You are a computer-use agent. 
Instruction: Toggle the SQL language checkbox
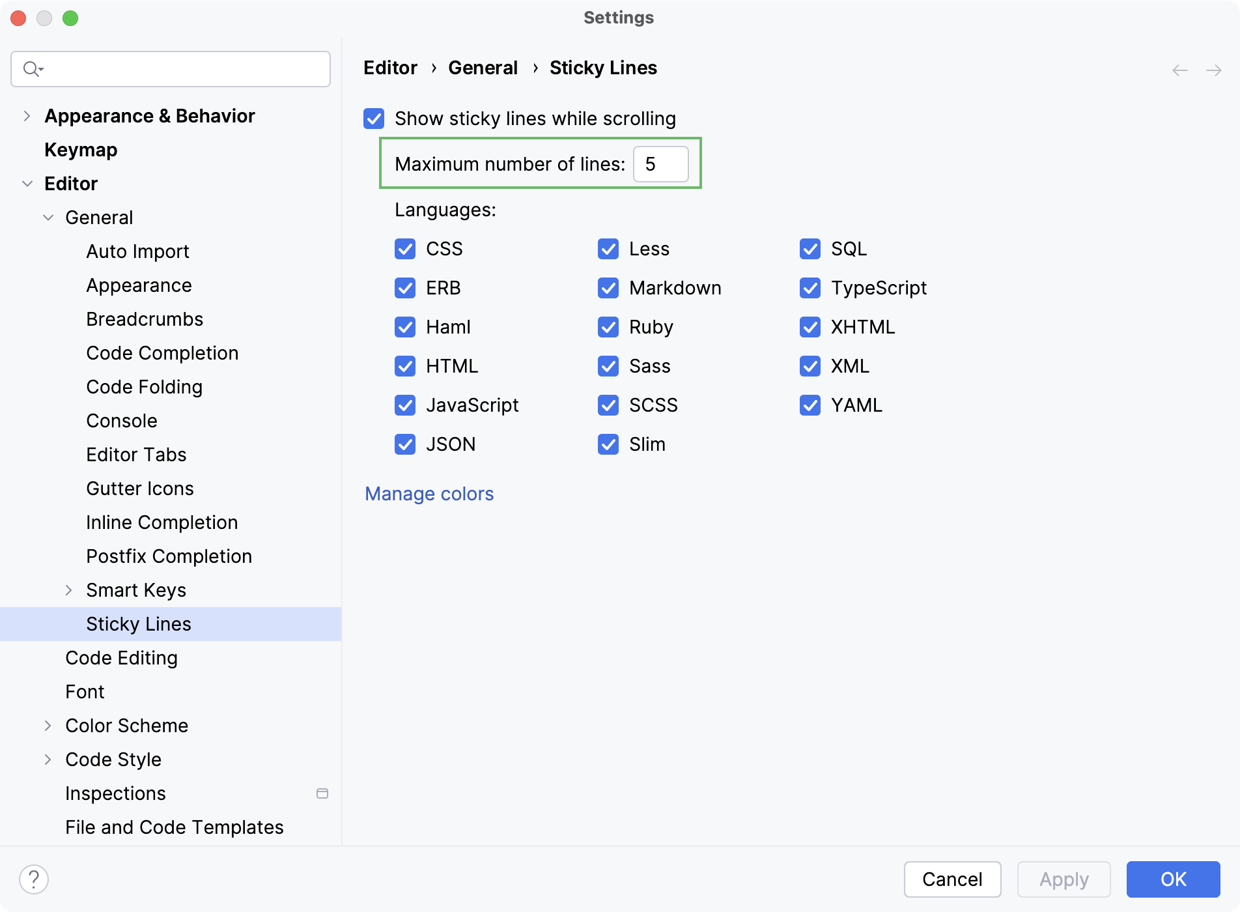pyautogui.click(x=810, y=249)
